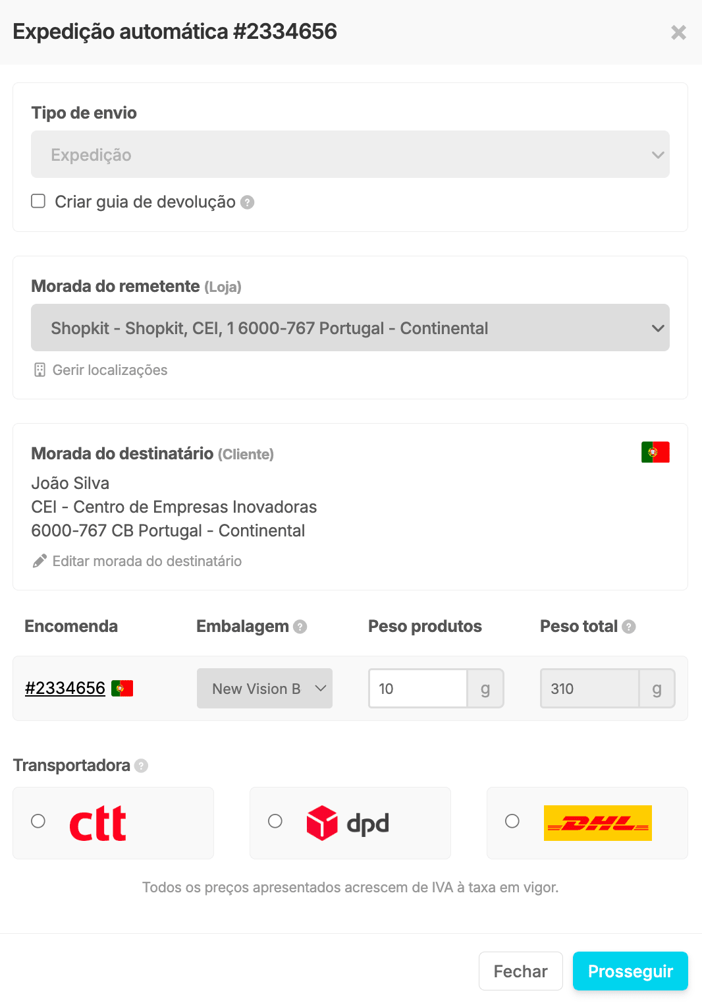Click the Transportadora help icon

point(141,766)
